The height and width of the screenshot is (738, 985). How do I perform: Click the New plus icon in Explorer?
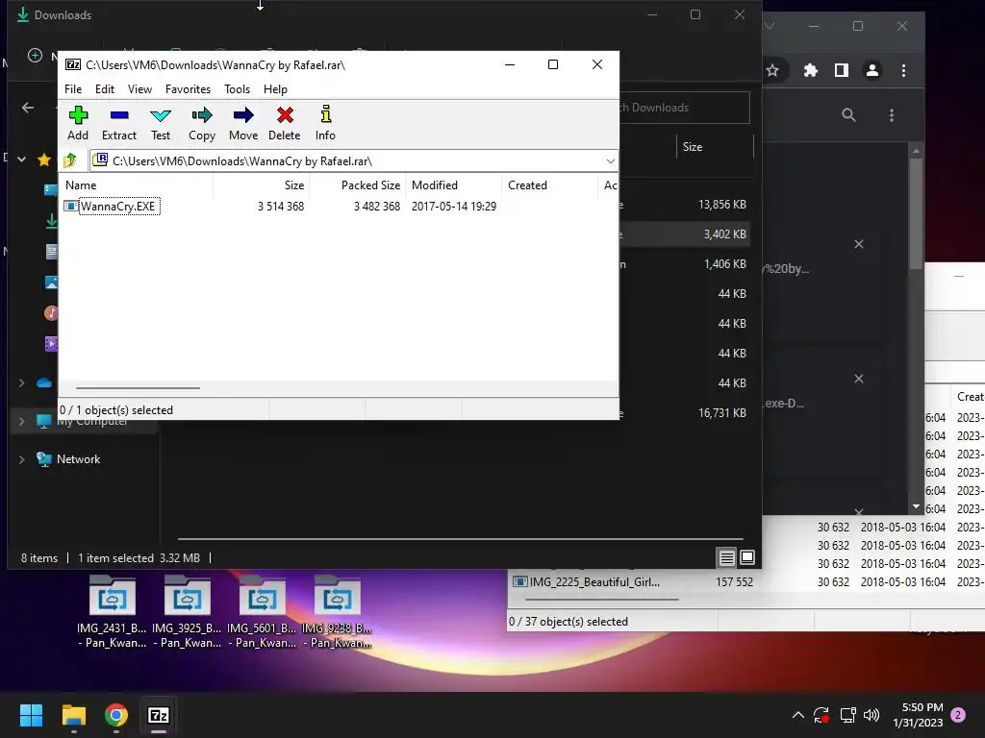click(x=36, y=55)
